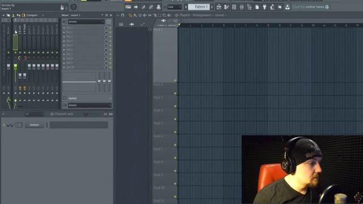Click the brush icon beside the link icon
This screenshot has height=204, width=363.
pyautogui.click(x=143, y=7)
